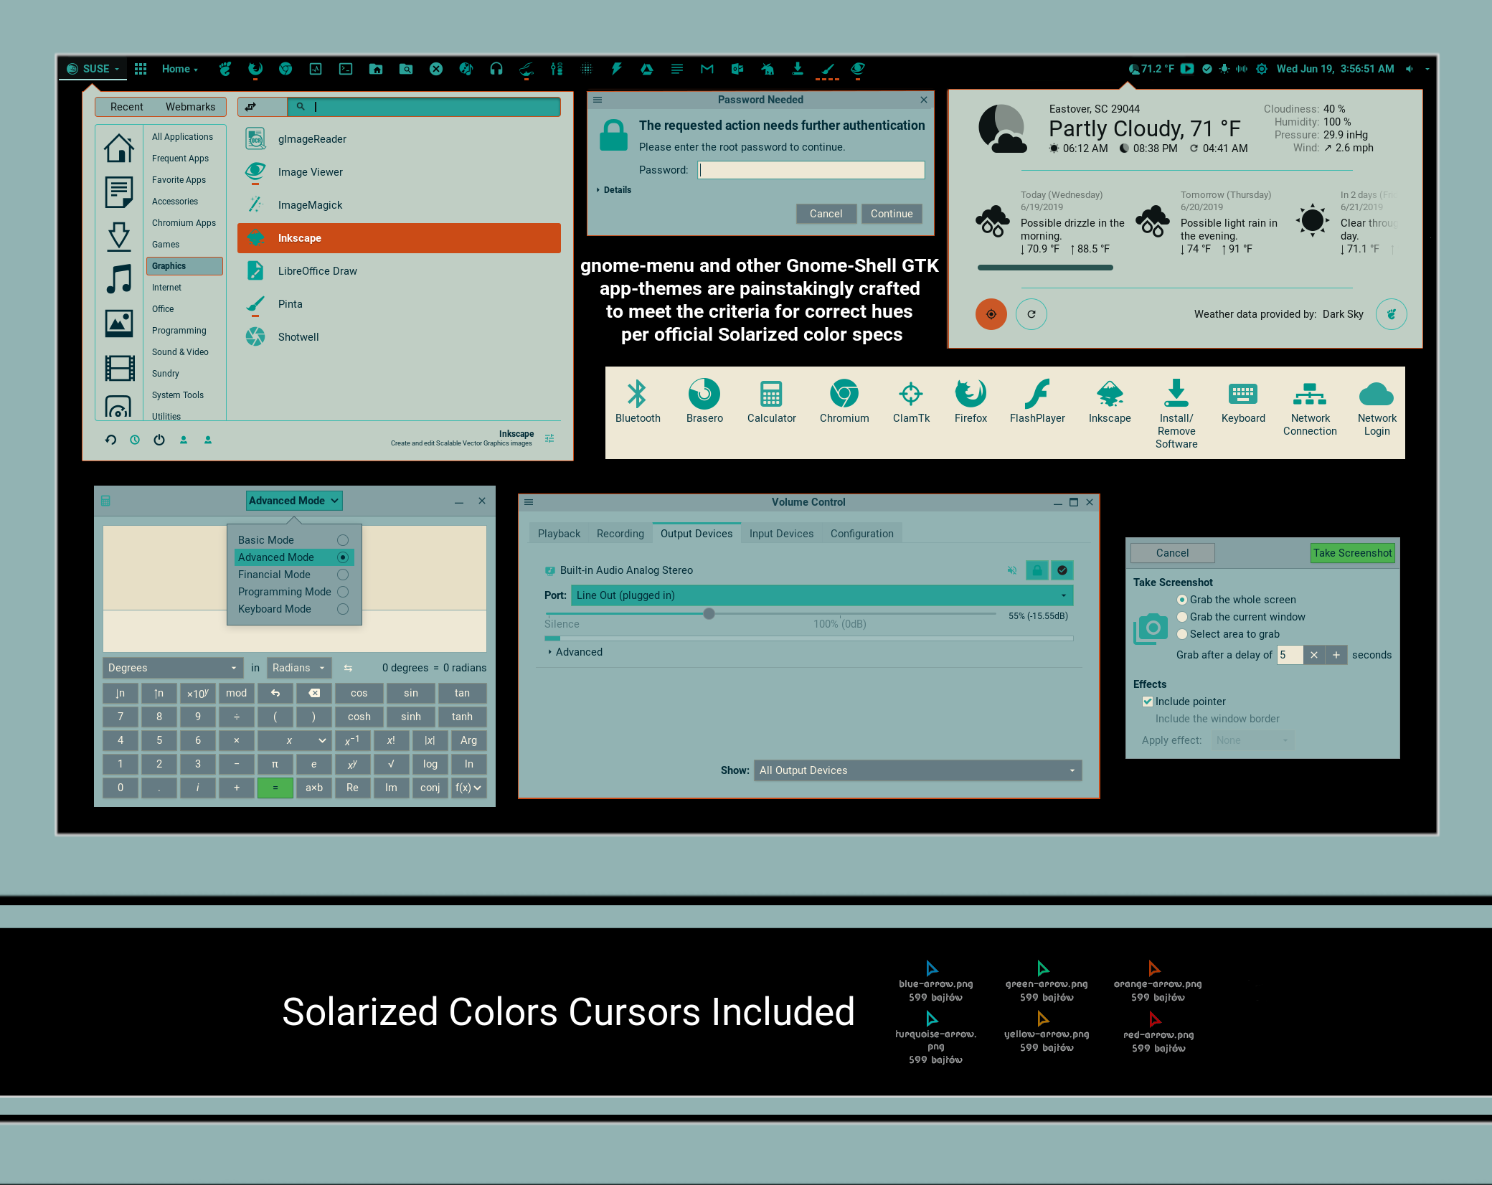Open the Webmarks tab in gnome-menu

click(190, 107)
